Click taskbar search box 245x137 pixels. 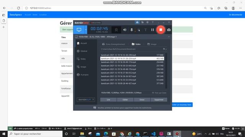pos(35,134)
